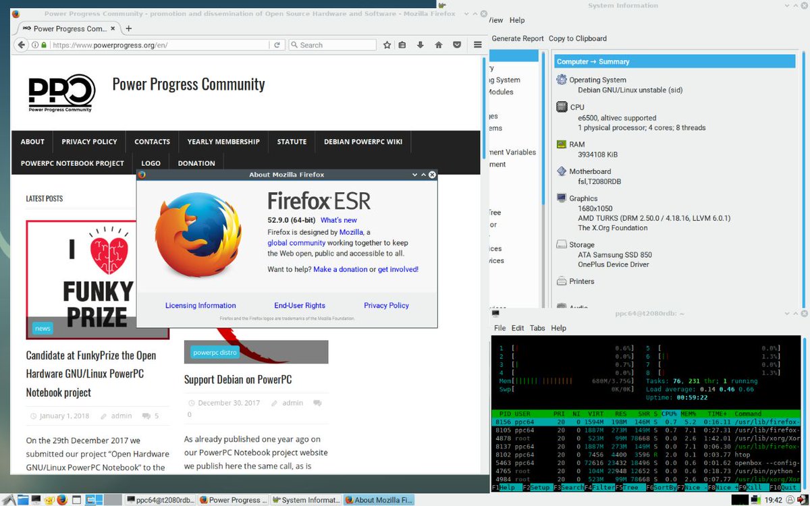Click the news category tag
810x506 pixels.
(x=43, y=329)
